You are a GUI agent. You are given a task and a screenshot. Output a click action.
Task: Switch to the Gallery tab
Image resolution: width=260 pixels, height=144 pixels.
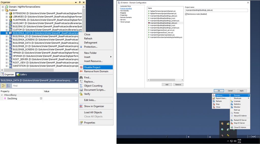(x=22, y=74)
